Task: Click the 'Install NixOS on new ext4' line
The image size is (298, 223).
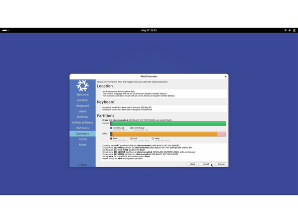Action: 123,159
